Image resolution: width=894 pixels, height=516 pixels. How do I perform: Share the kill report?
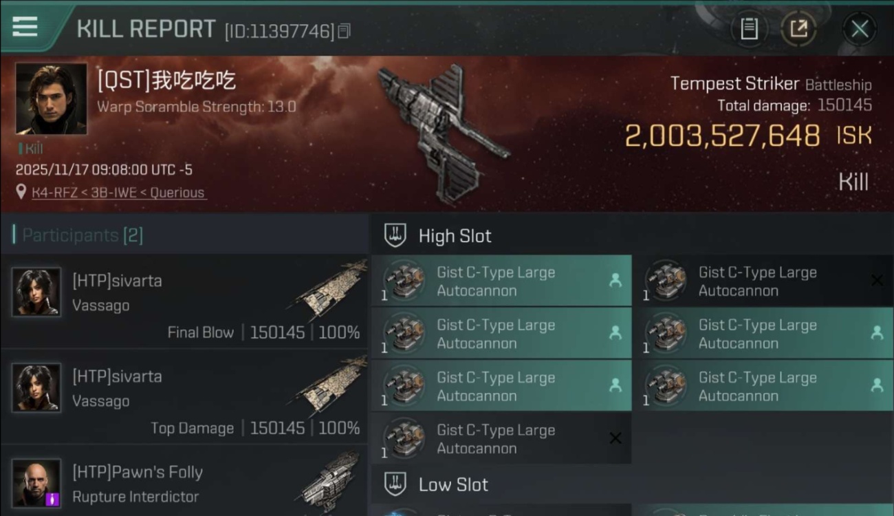(x=798, y=29)
